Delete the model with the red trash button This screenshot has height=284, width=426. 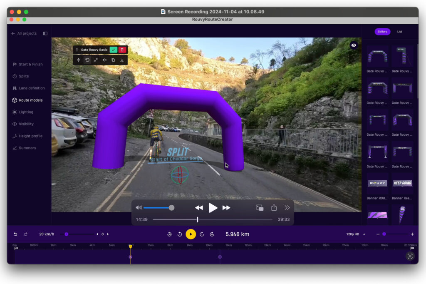[x=122, y=50]
